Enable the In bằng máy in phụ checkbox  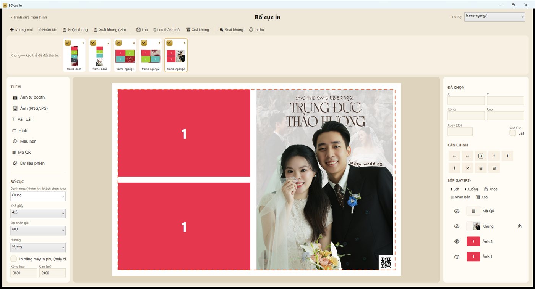click(x=14, y=259)
